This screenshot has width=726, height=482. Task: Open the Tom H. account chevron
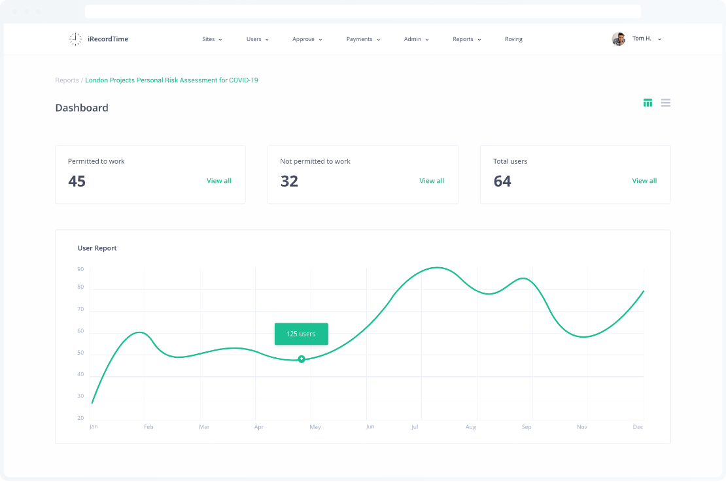point(659,39)
